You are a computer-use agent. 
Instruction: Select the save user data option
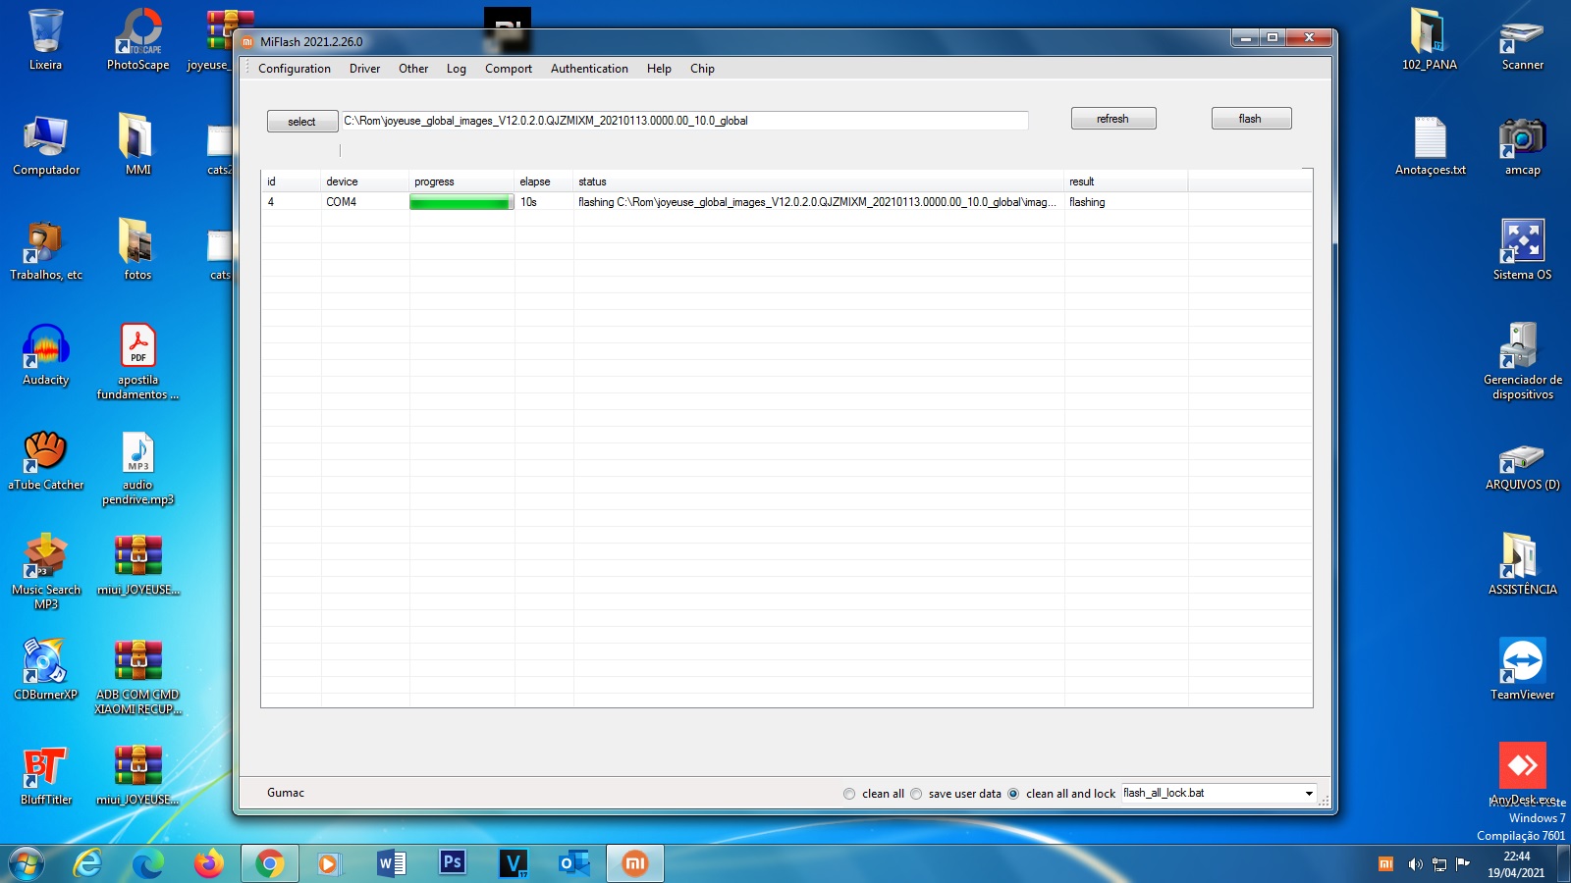(x=916, y=794)
